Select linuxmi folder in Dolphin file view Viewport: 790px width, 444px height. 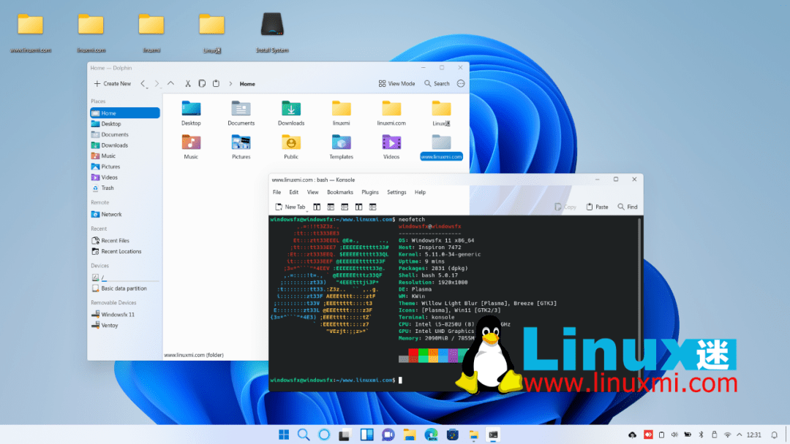(341, 113)
